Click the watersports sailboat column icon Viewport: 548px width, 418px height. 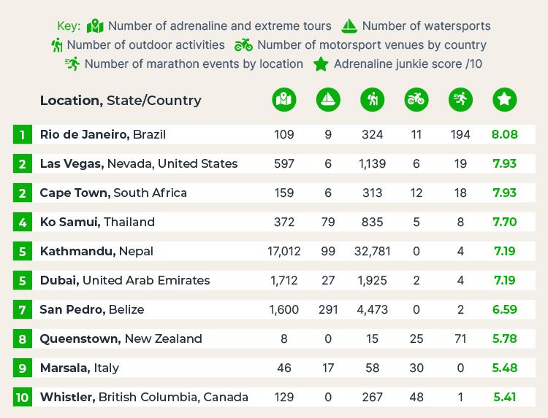tap(328, 100)
